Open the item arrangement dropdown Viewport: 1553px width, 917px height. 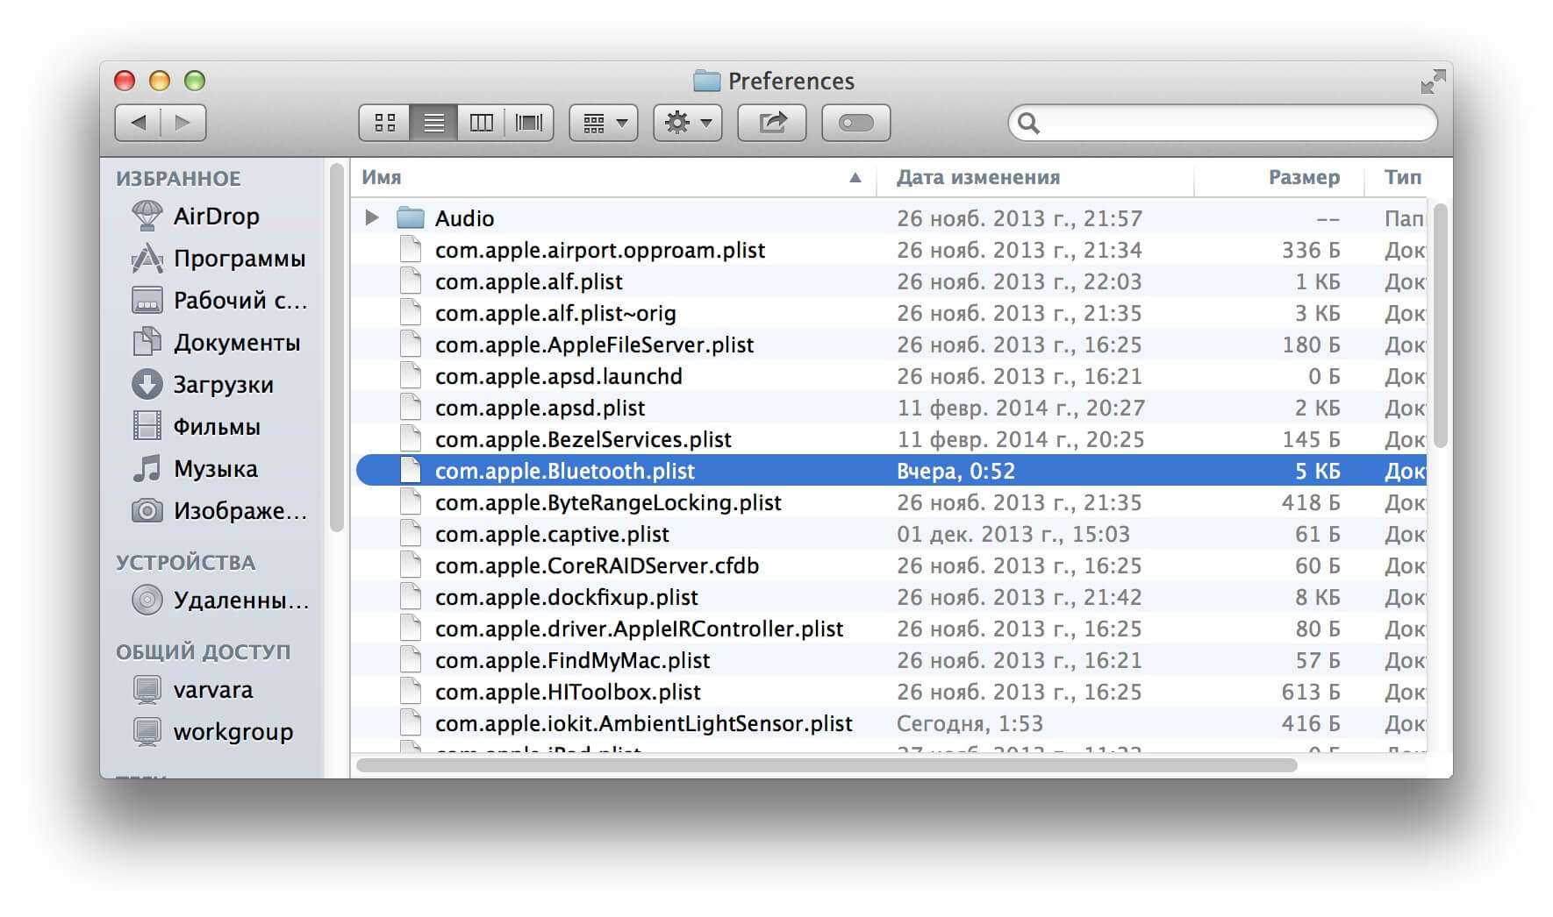[x=604, y=123]
